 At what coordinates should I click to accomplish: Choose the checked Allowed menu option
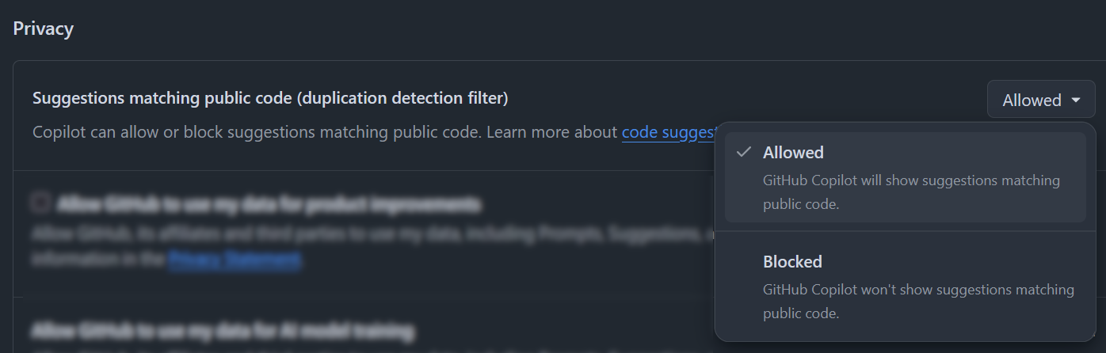tap(905, 177)
